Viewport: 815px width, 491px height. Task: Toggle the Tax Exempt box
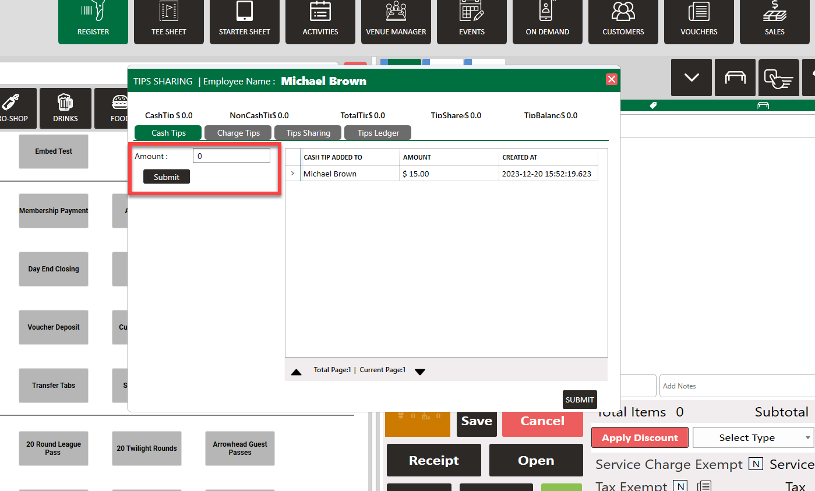tap(680, 486)
